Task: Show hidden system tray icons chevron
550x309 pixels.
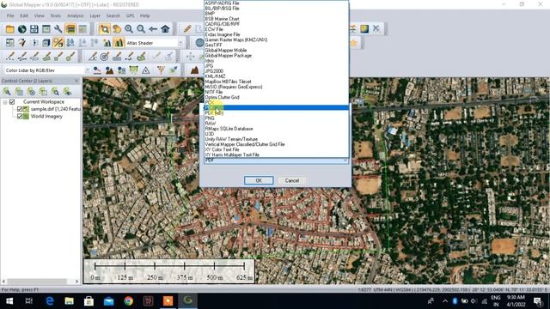Action: pyautogui.click(x=445, y=301)
